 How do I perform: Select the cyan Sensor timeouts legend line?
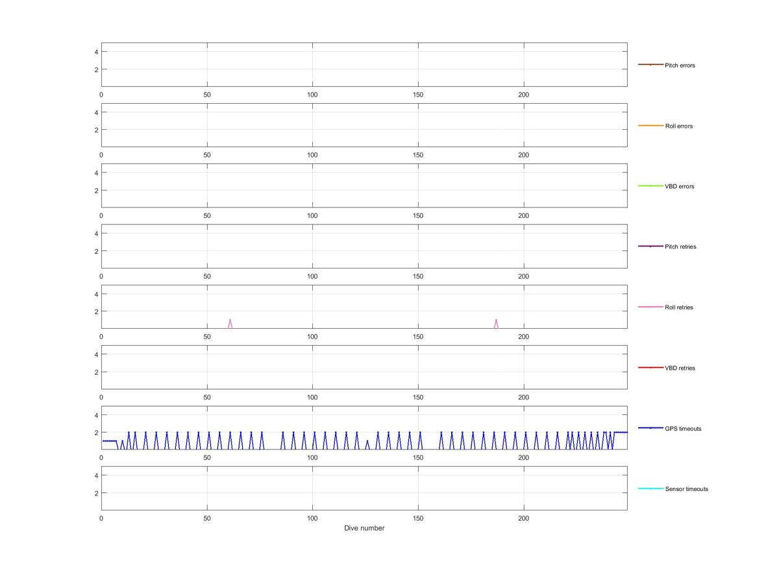650,488
